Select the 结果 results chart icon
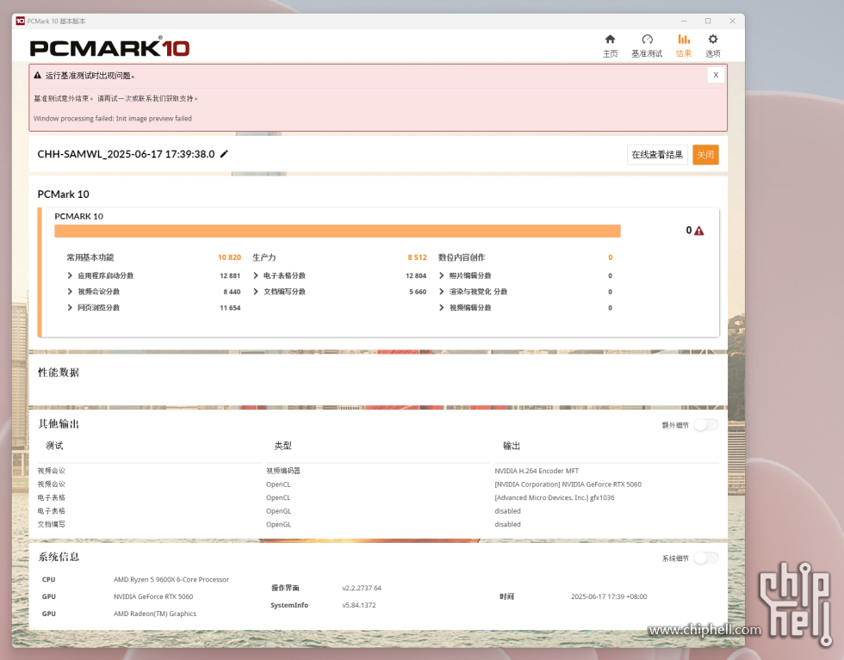 tap(684, 40)
